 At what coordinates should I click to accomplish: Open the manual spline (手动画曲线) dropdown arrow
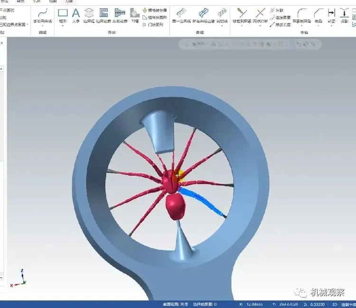pyautogui.click(x=42, y=26)
